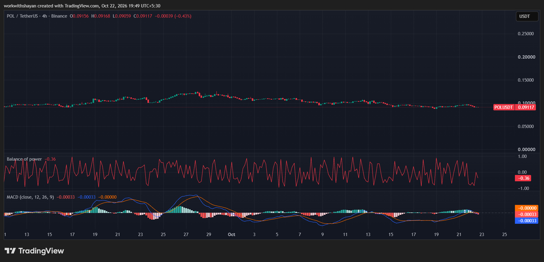544x262 pixels.
Task: Click the change value −0.00039 (−0.43%)
Action: [x=173, y=16]
